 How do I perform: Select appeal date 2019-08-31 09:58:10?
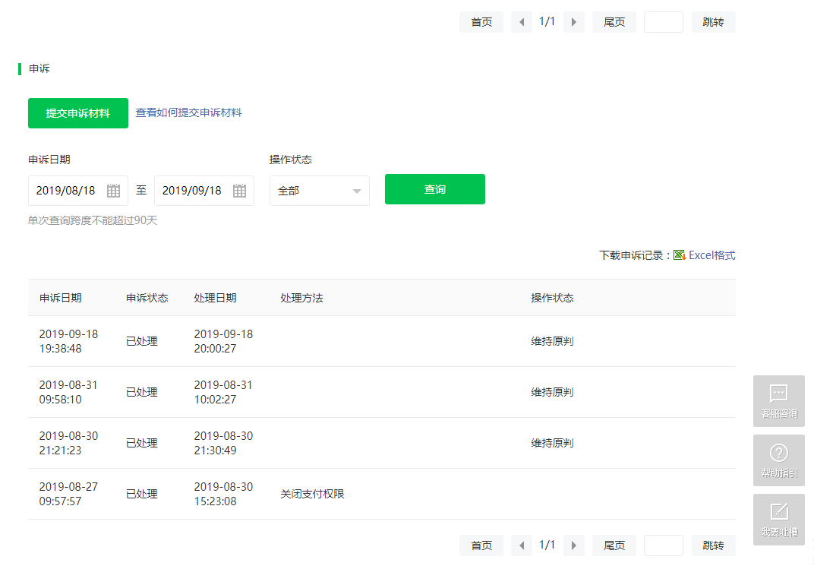[x=68, y=392]
